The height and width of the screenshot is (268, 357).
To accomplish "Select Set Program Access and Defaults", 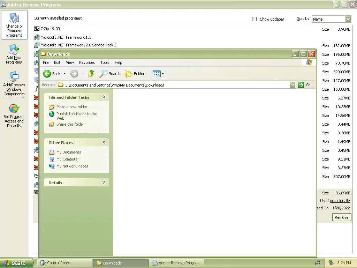I will (14, 116).
